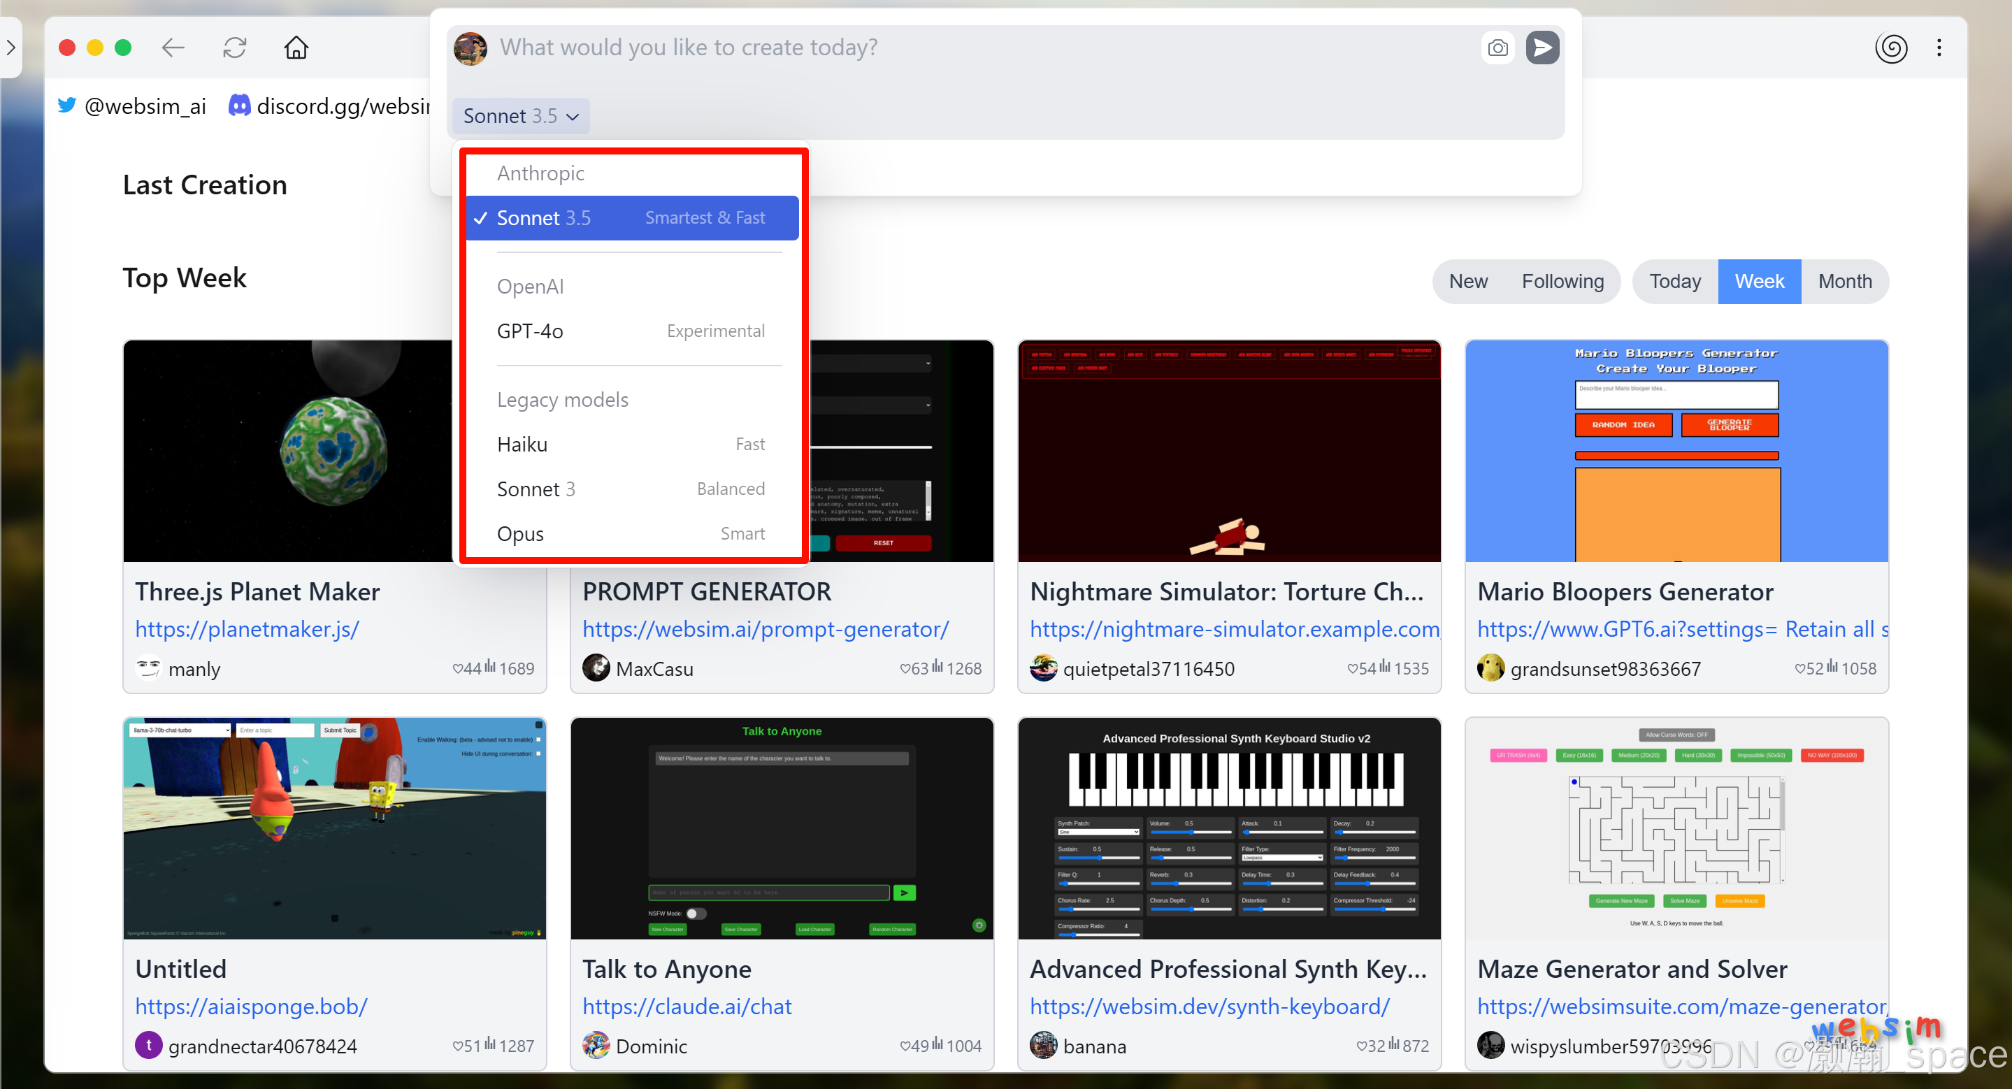Viewport: 2012px width, 1089px height.
Task: Click the reload page icon
Action: pos(234,48)
